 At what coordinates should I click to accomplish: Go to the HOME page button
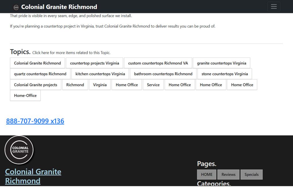[x=207, y=174]
